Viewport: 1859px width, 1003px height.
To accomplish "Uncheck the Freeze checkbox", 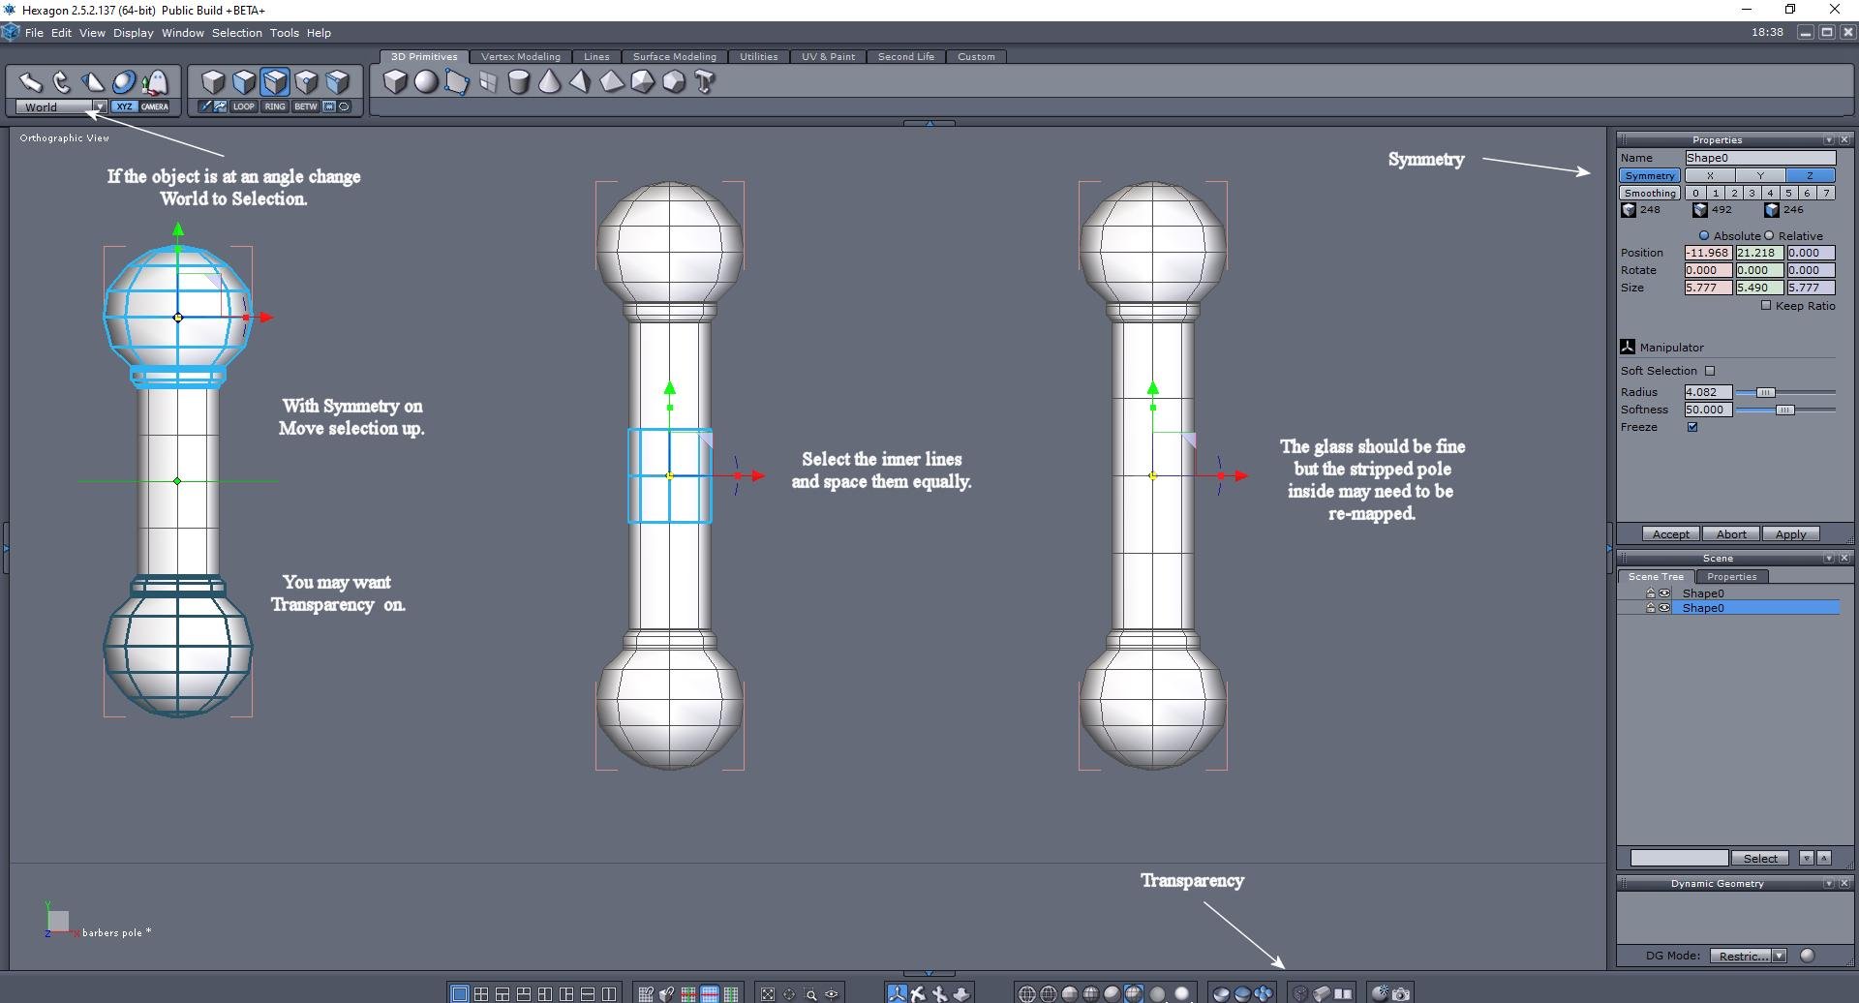I will tap(1692, 427).
